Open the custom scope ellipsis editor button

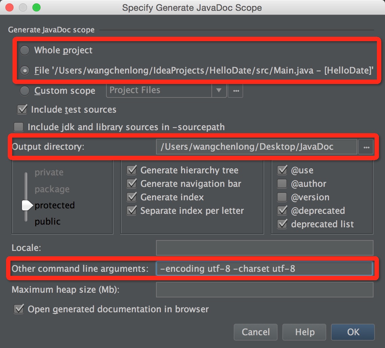point(236,91)
